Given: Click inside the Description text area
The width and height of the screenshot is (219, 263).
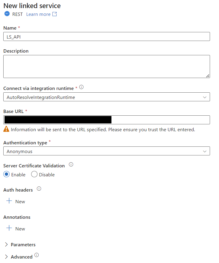Looking at the screenshot, I should (107, 67).
